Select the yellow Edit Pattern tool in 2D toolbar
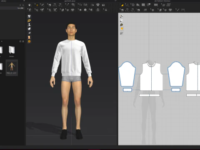Image resolution: width=200 pixels, height=150 pixels. pyautogui.click(x=122, y=5)
